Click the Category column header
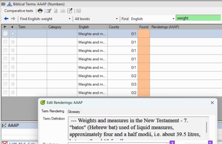Image resolution: width=222 pixels, height=144 pixels. (x=62, y=27)
